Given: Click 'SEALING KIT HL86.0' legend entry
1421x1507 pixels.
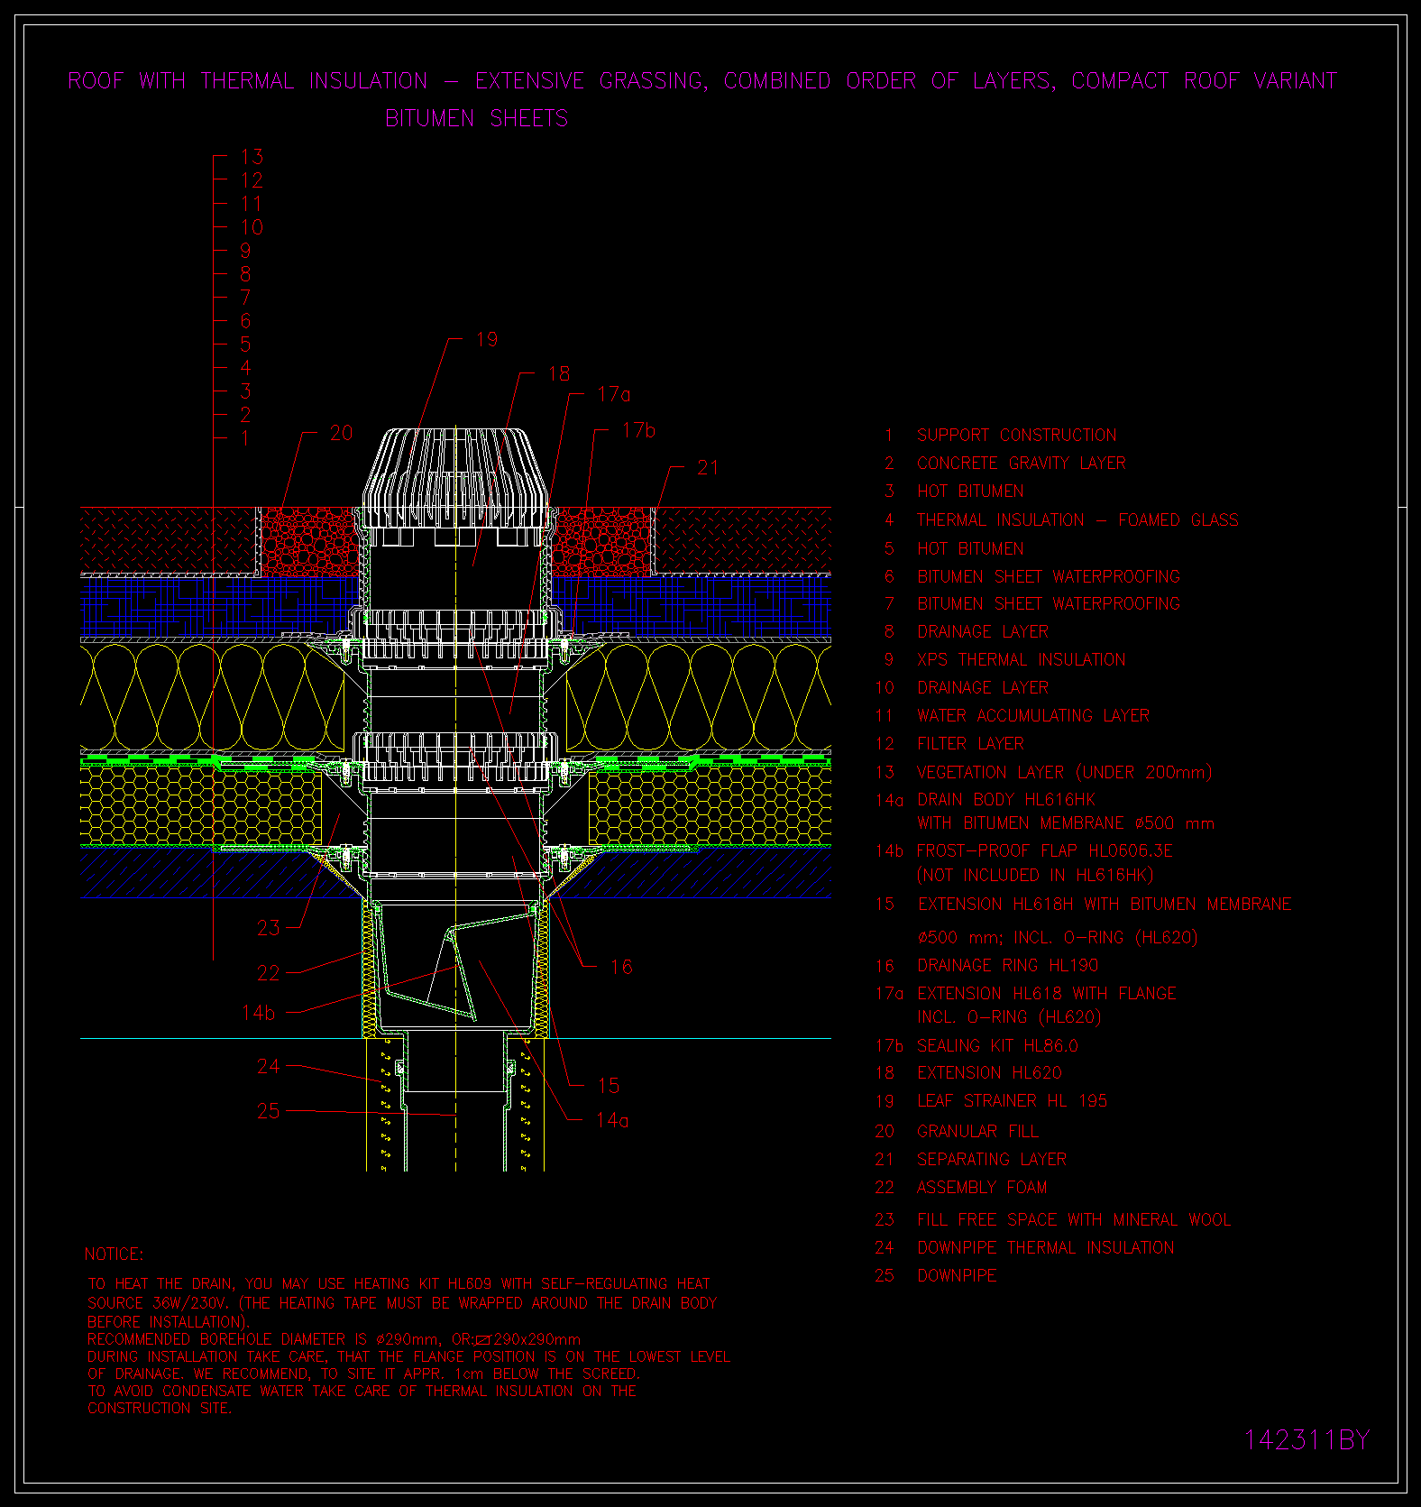Looking at the screenshot, I should [997, 1046].
